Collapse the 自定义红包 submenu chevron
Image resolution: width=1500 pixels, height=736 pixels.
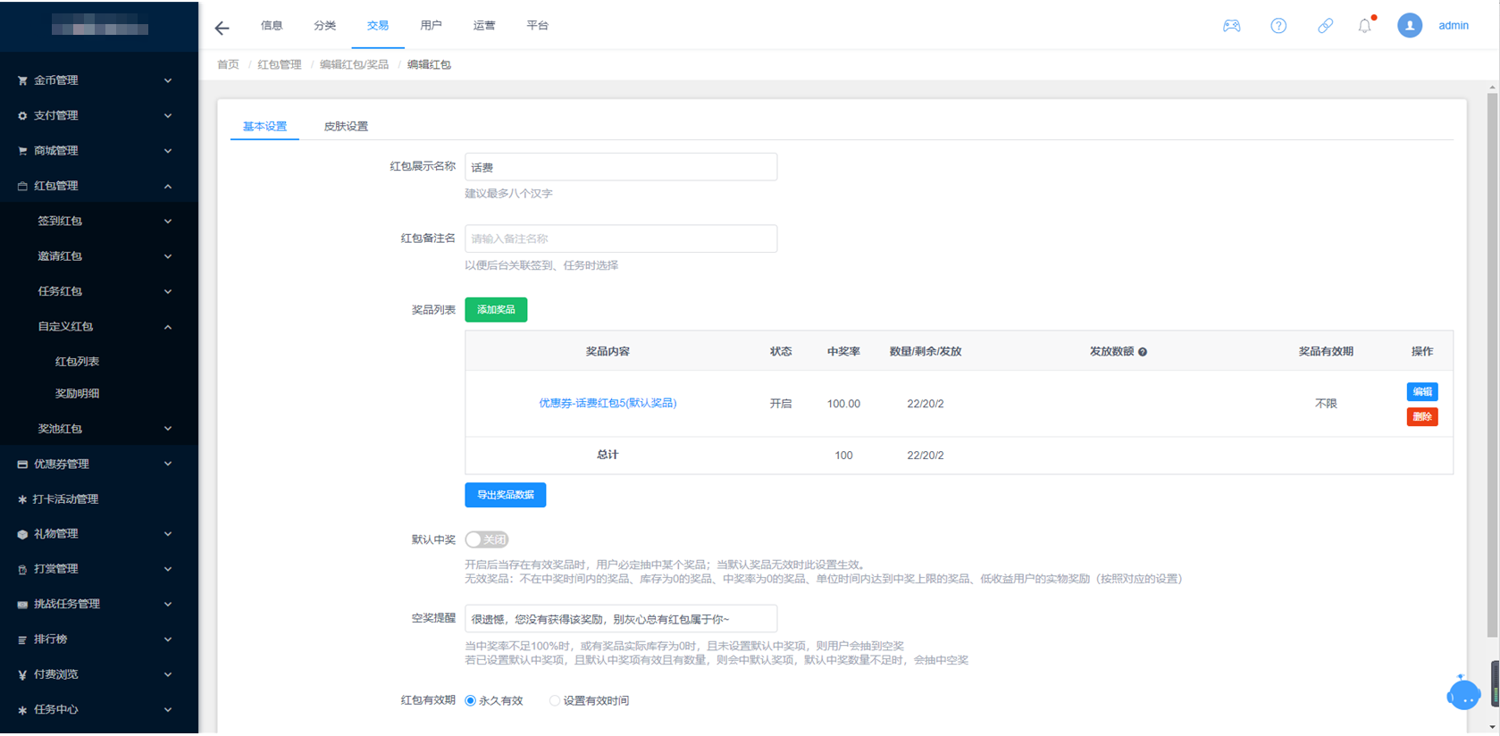pos(168,327)
